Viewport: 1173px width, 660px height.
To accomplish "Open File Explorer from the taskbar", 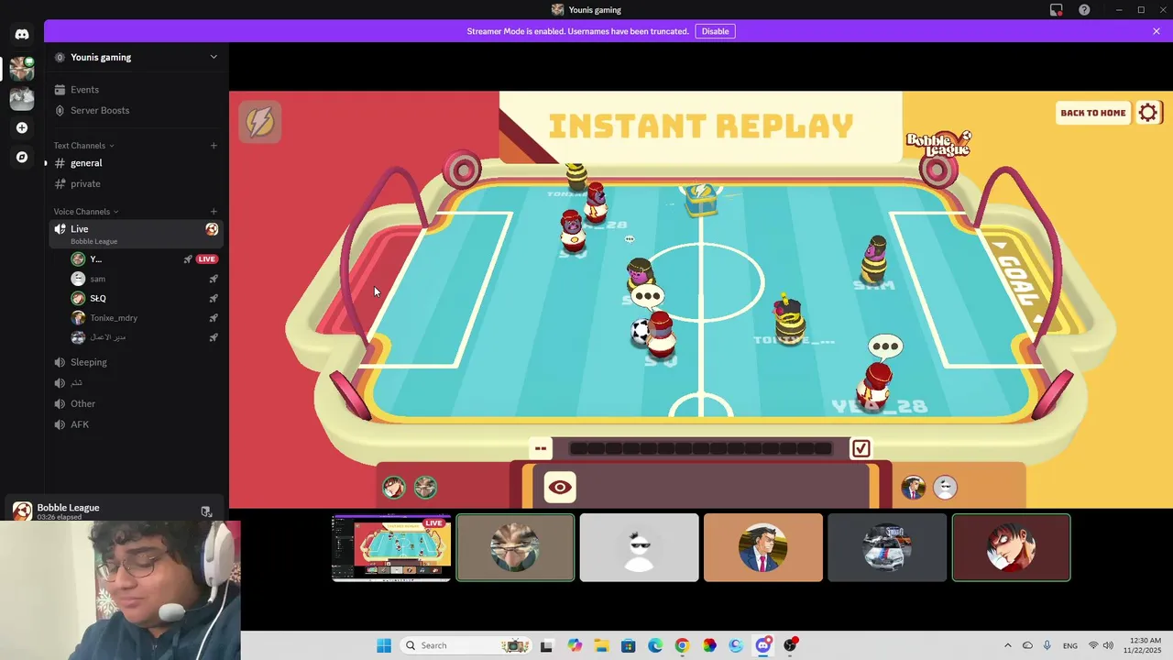I will pos(601,645).
